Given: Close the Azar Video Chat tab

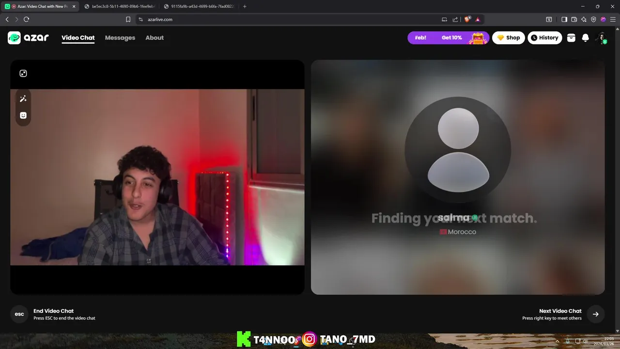Looking at the screenshot, I should 74,6.
